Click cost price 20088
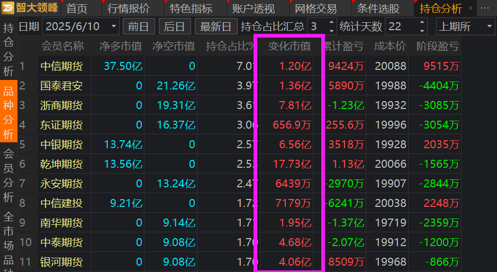The width and height of the screenshot is (497, 272). click(x=391, y=66)
